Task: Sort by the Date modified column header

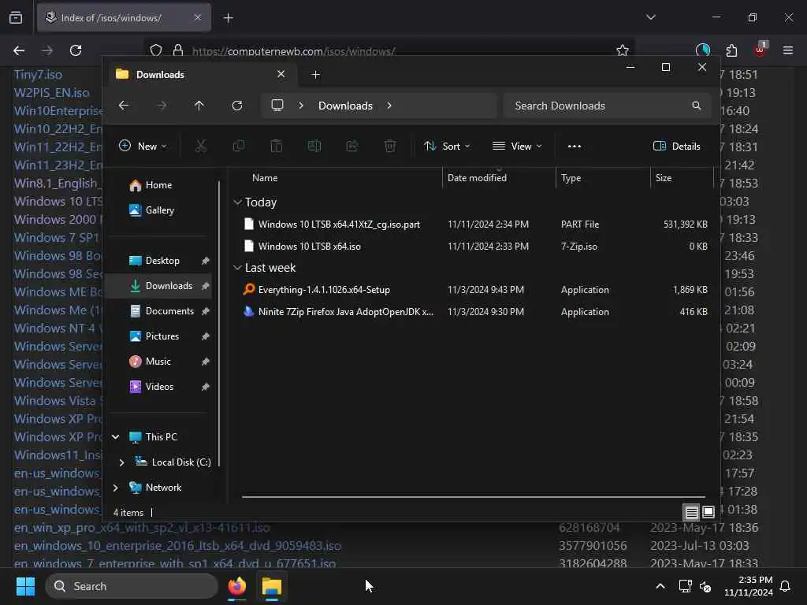Action: click(477, 177)
